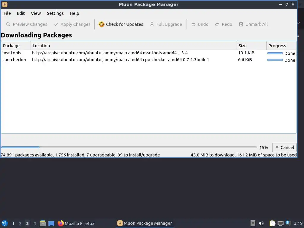Screen dimensions: 304x228
Task: Switch to virtual desktop 4
Action: click(35, 224)
